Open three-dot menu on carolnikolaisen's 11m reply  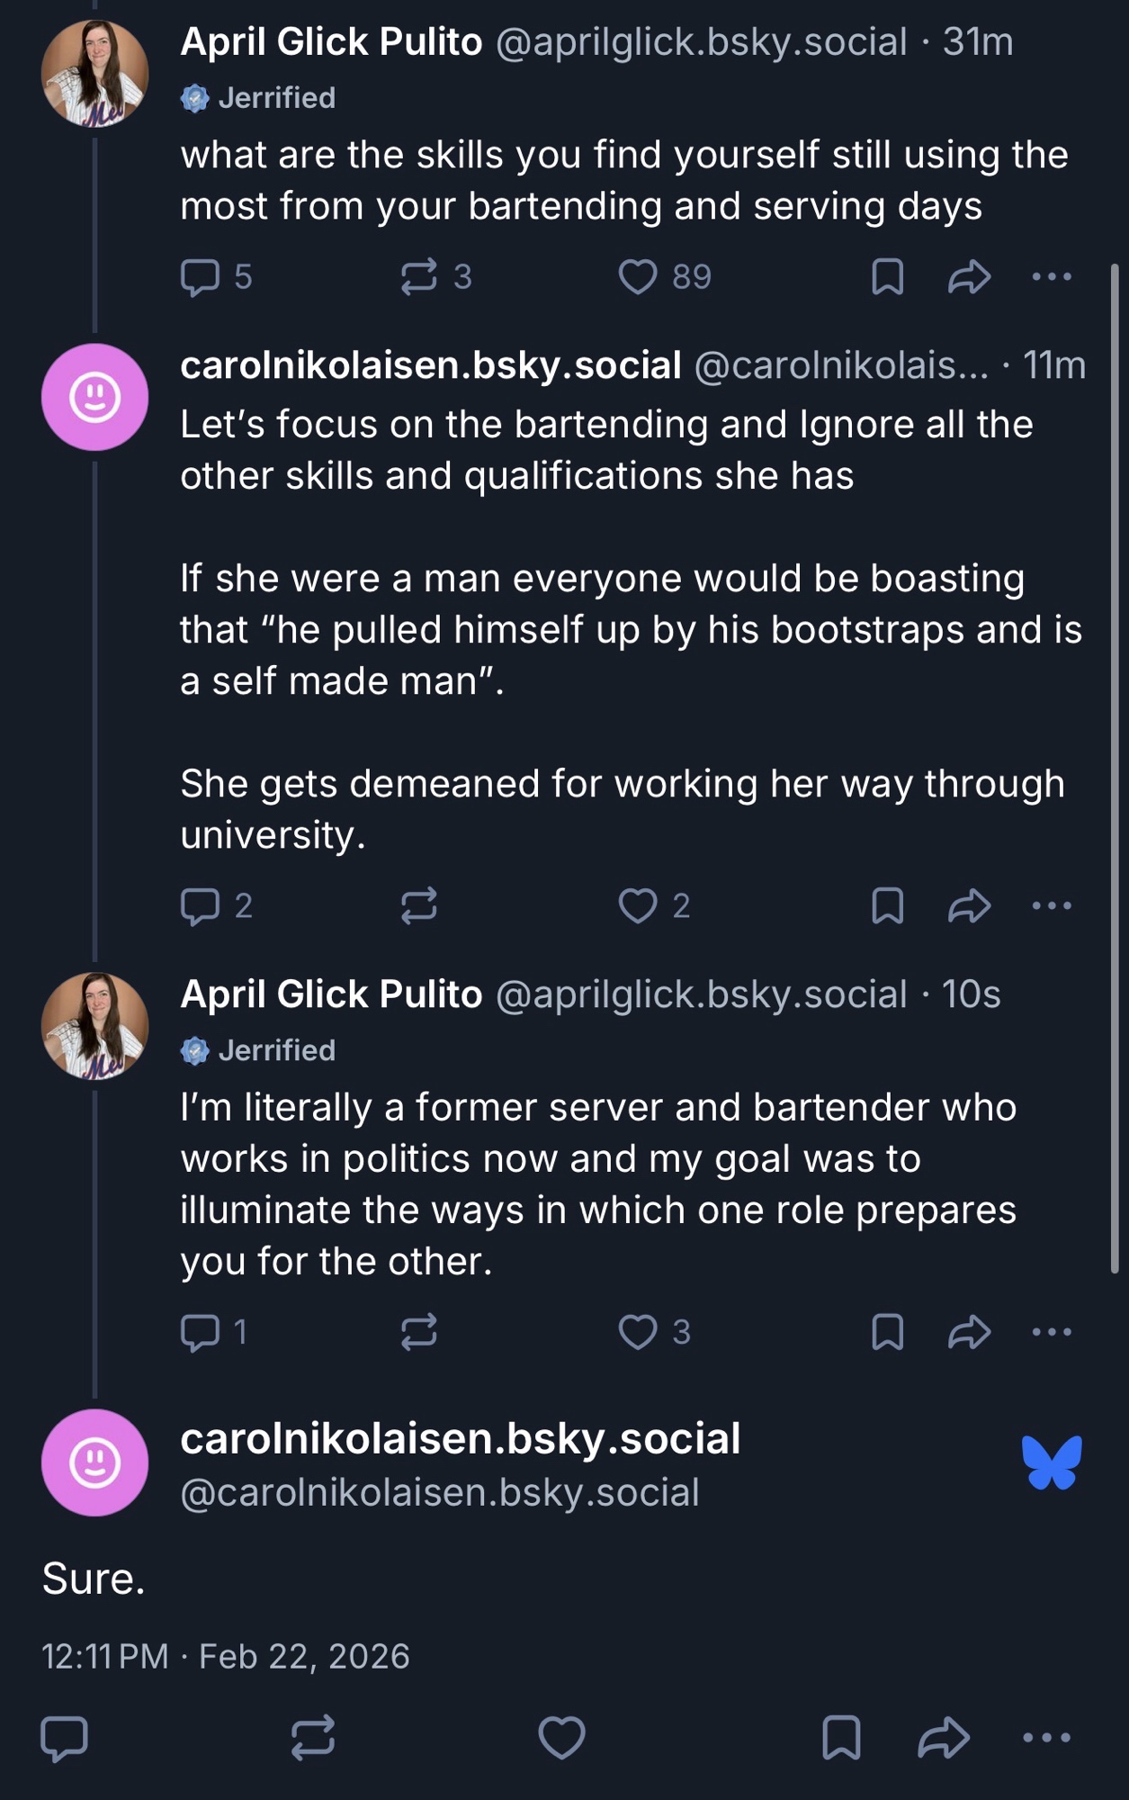(1052, 905)
